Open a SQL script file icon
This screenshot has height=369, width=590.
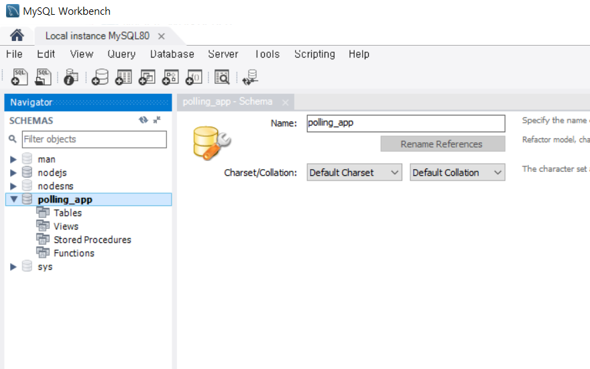(x=43, y=76)
